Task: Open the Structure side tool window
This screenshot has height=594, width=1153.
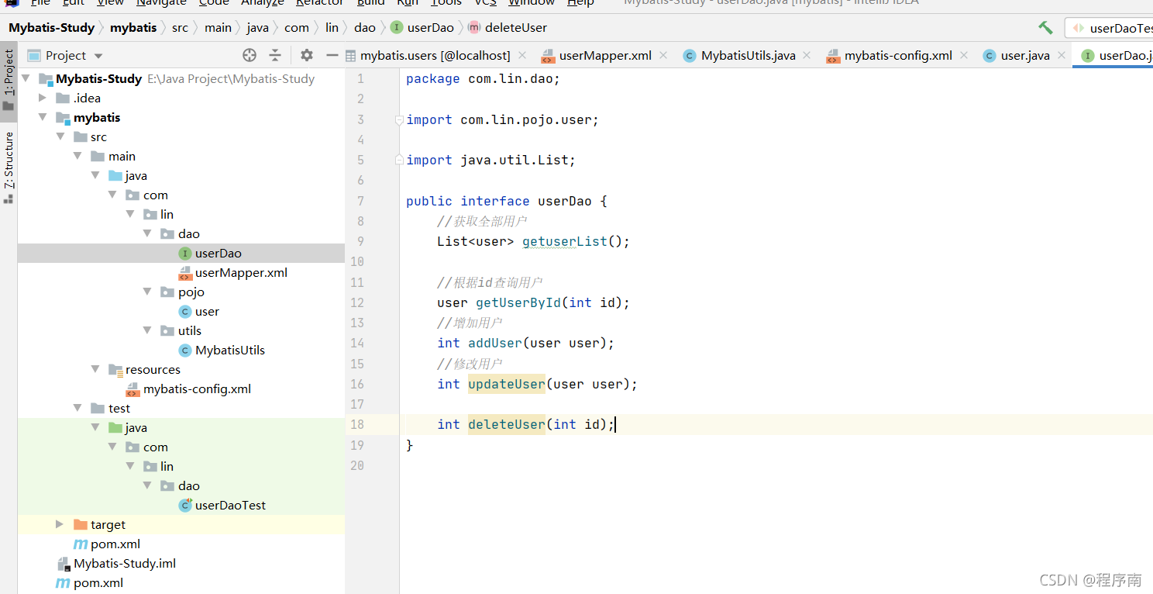Action: 9,167
